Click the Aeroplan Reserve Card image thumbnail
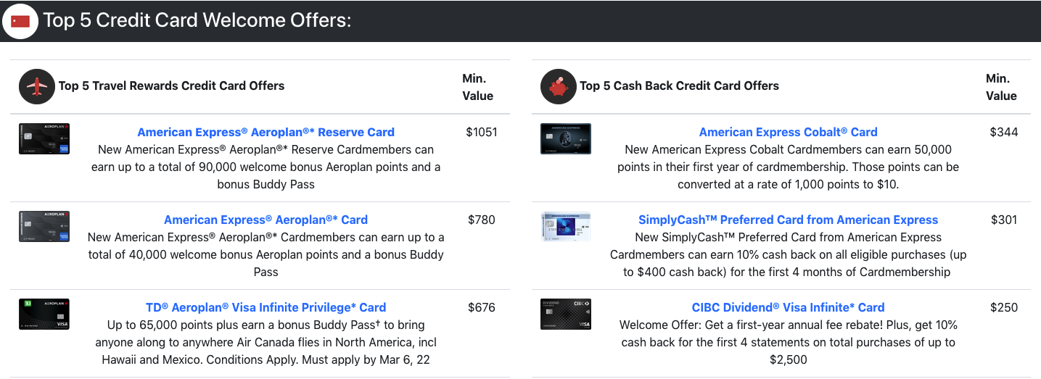Screen dimensions: 1041x379 click(44, 138)
